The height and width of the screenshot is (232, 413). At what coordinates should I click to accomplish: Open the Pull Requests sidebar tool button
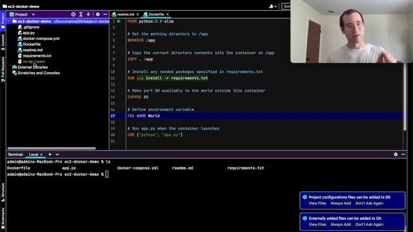(3, 69)
